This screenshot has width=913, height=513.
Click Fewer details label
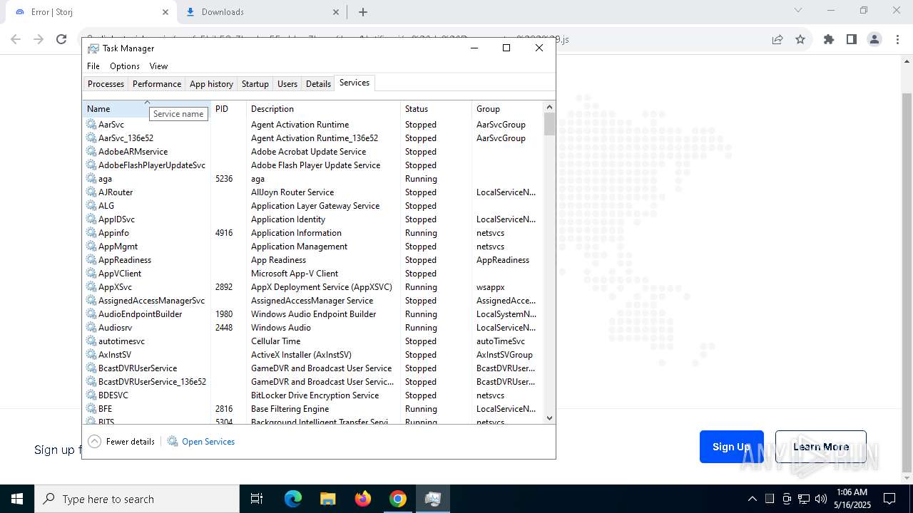(131, 442)
